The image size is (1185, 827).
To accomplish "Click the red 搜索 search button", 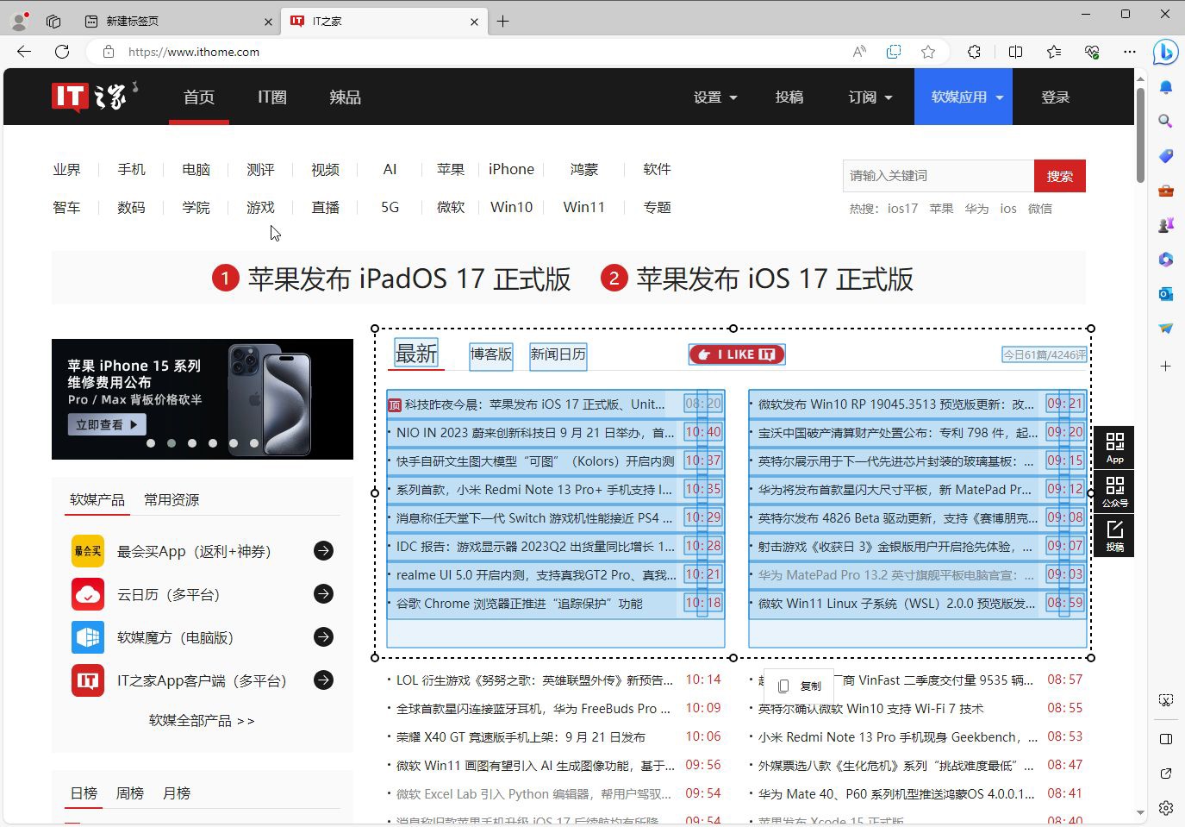I will click(x=1059, y=176).
